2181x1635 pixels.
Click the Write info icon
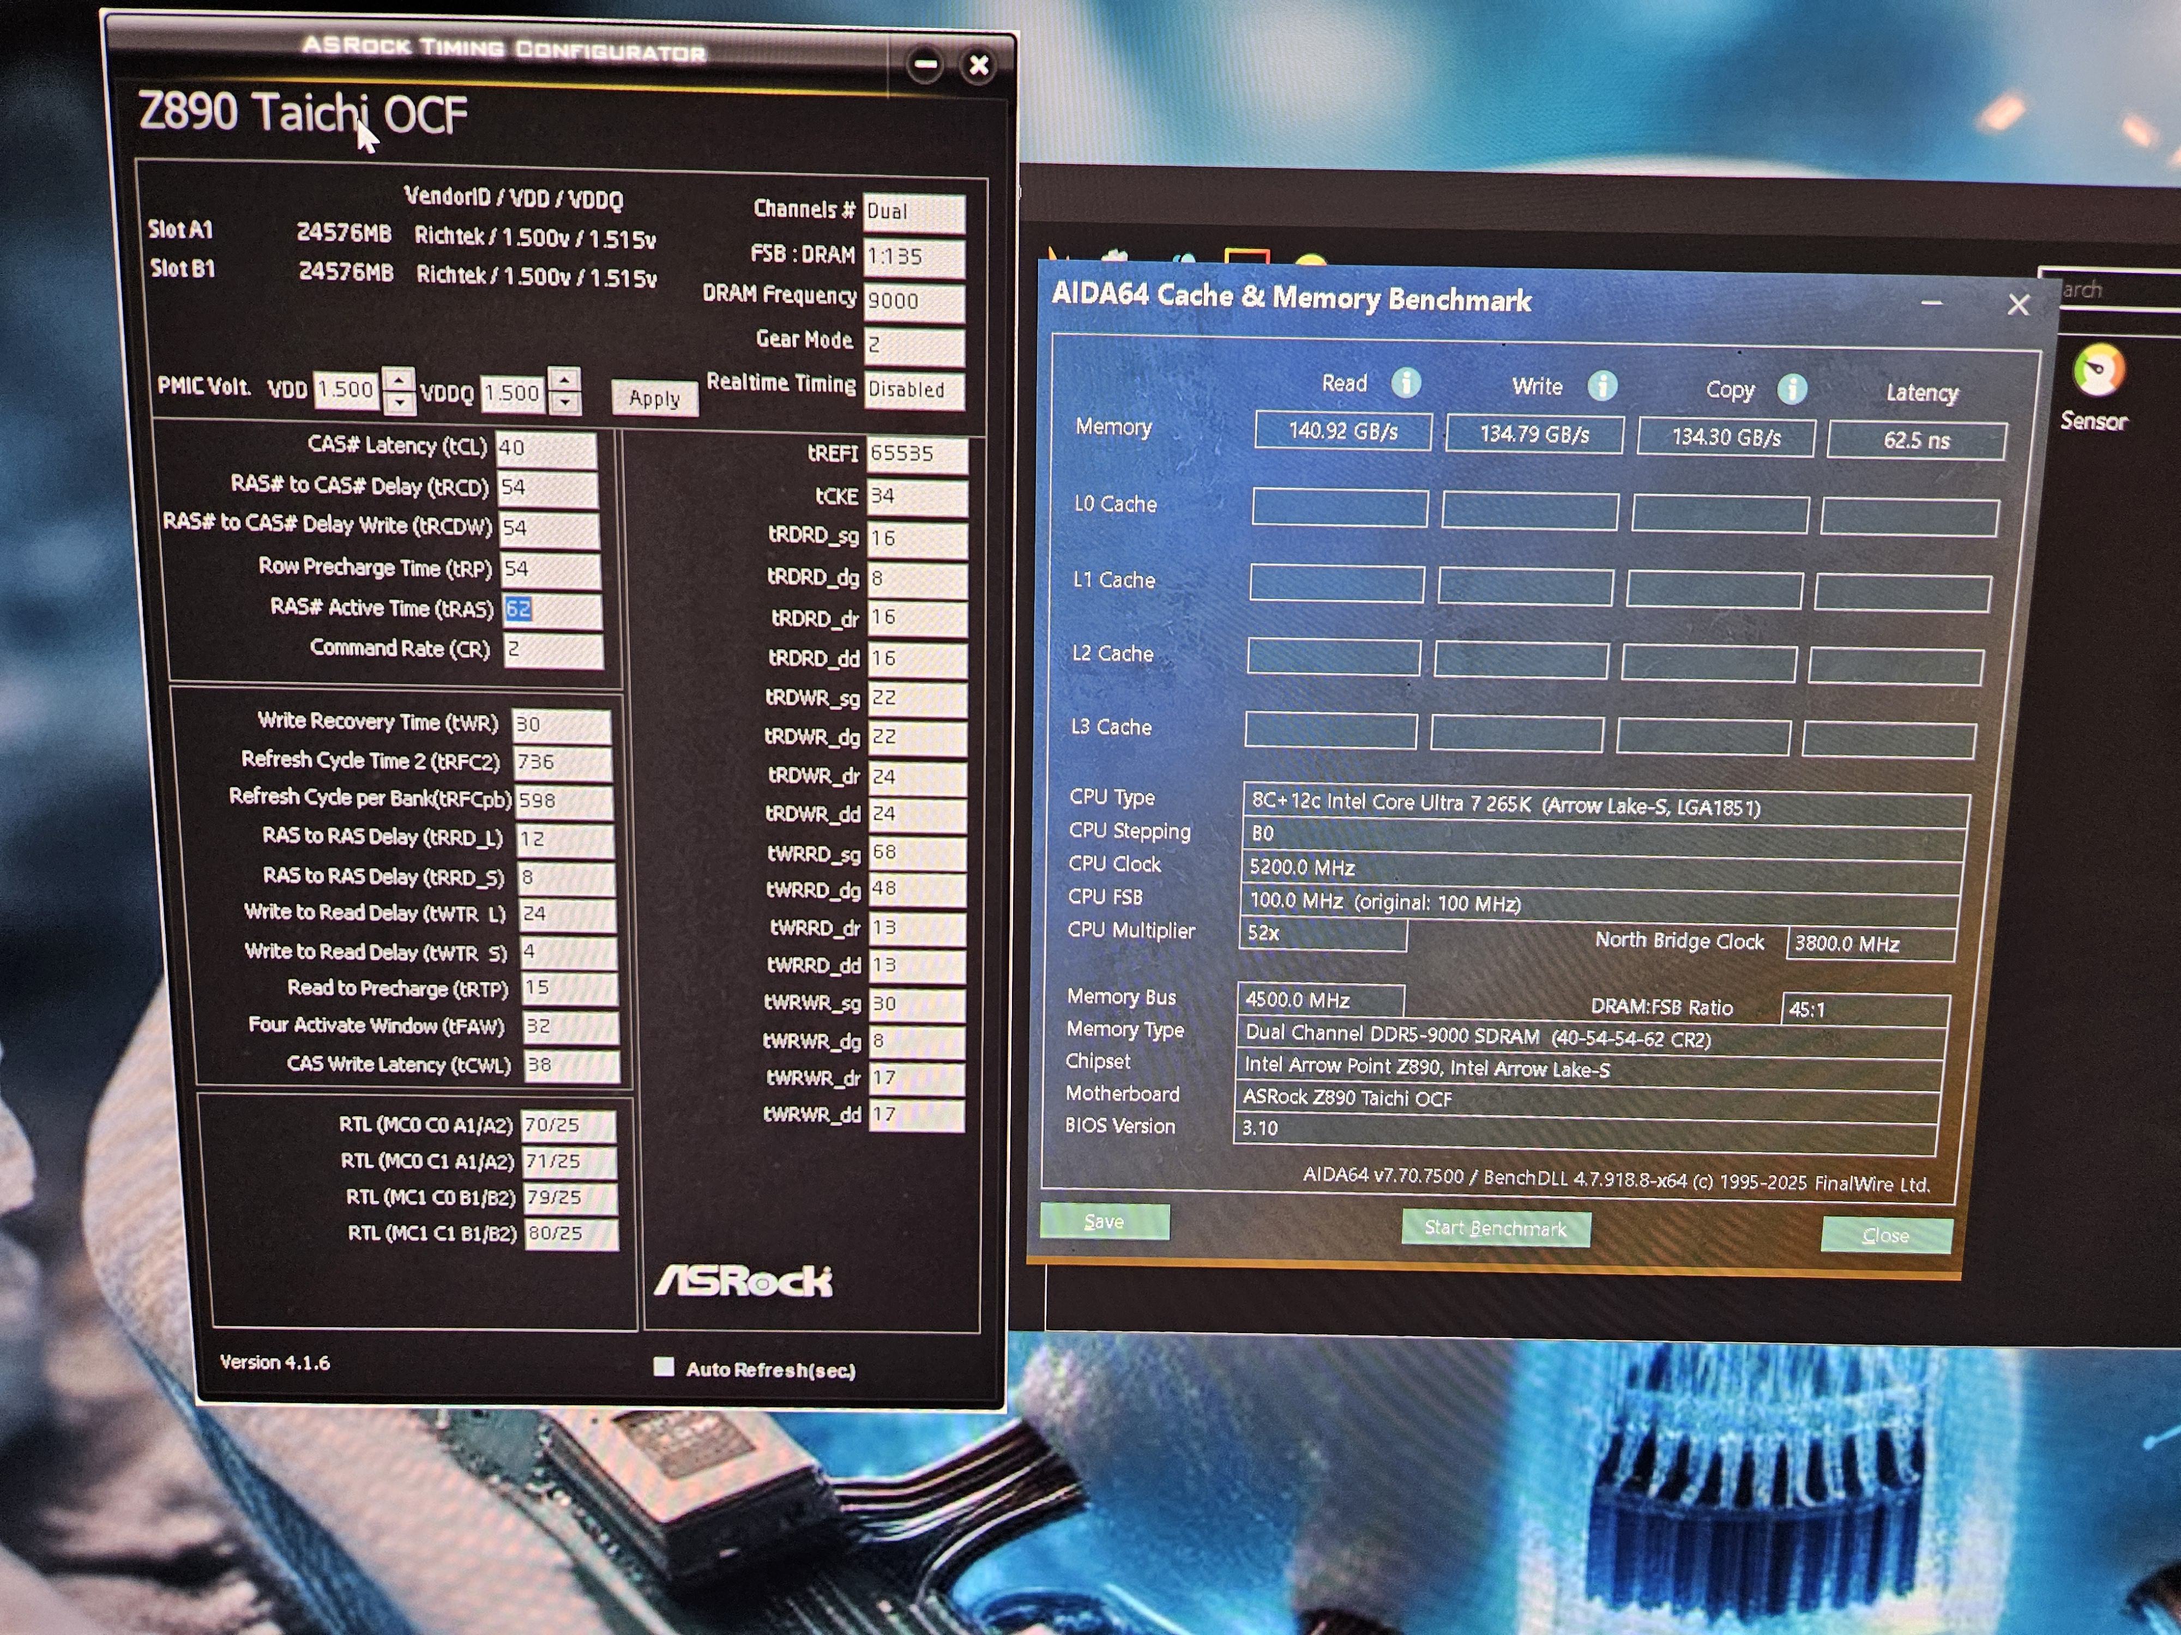point(1602,385)
